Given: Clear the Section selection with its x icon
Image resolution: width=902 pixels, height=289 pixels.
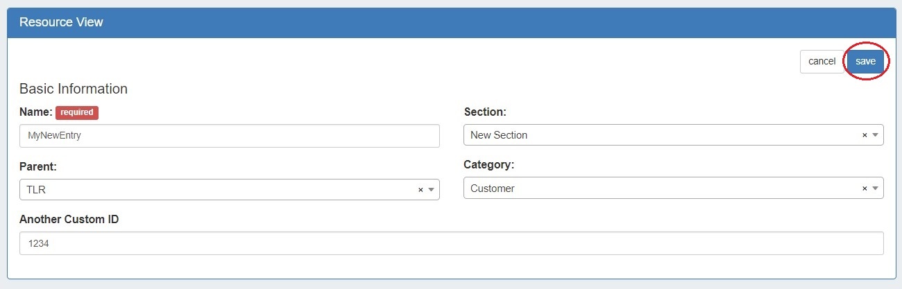Looking at the screenshot, I should (865, 135).
